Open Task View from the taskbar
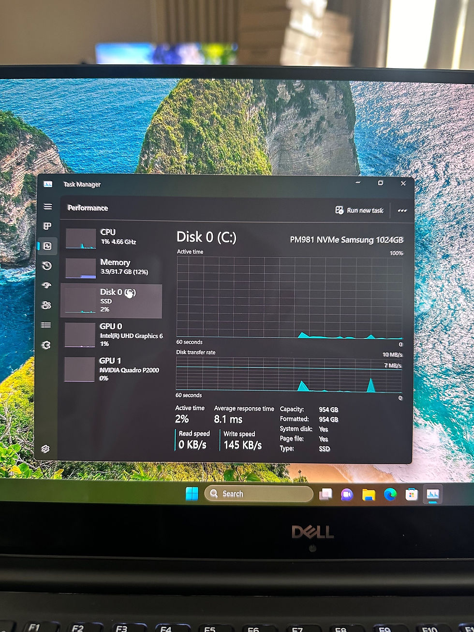This screenshot has height=632, width=474. [326, 494]
